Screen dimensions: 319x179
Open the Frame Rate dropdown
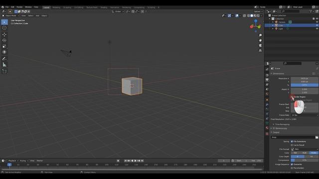tap(305, 115)
